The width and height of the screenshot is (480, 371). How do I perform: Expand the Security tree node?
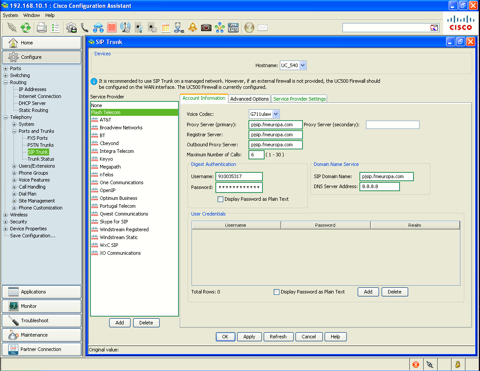pos(6,222)
